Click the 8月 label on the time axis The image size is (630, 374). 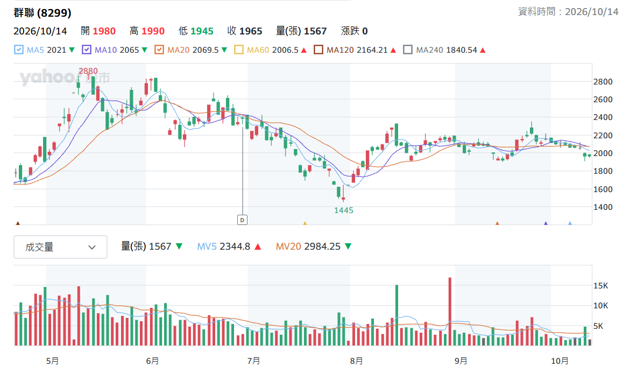[x=356, y=361]
